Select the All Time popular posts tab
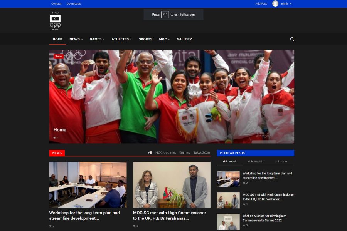 (281, 162)
